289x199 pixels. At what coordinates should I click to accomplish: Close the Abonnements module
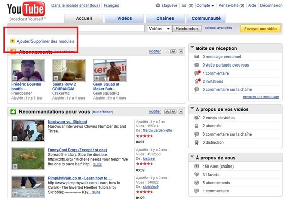click(181, 51)
